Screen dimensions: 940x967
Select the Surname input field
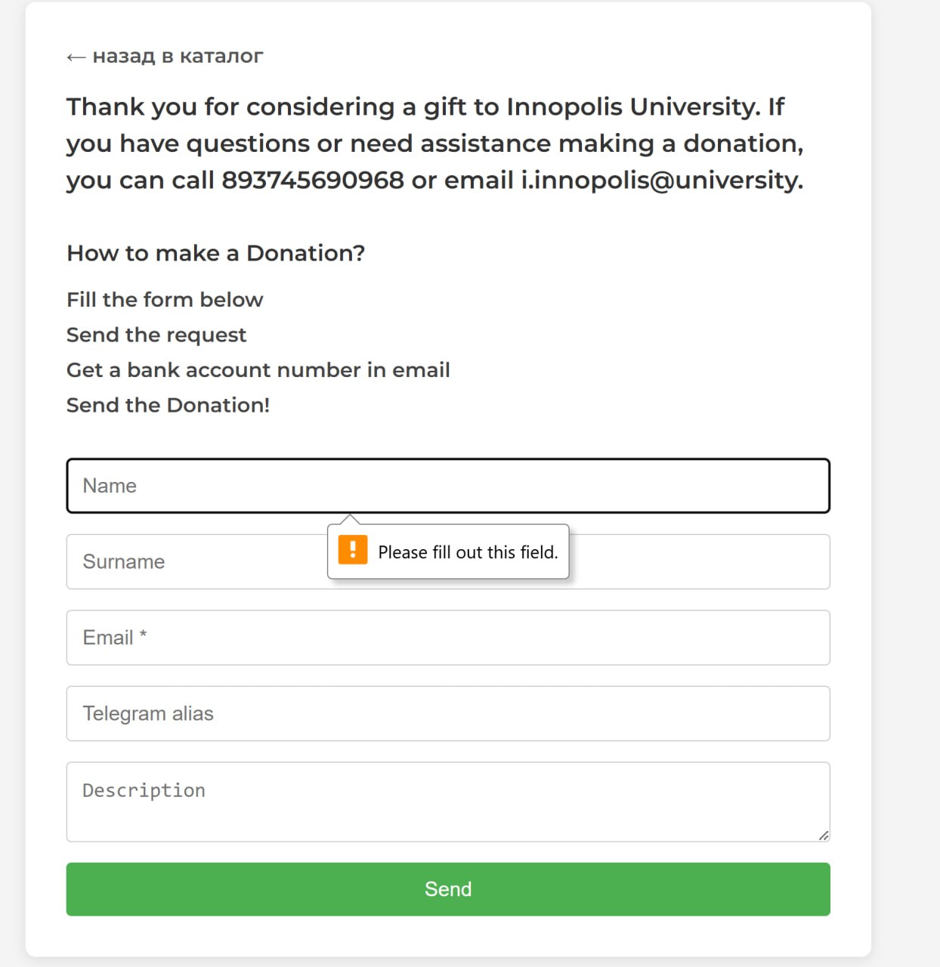tap(189, 561)
